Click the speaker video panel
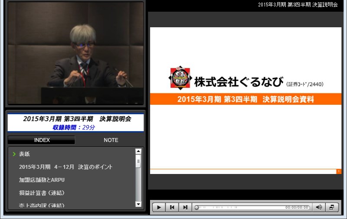347x219 pixels. click(x=75, y=53)
